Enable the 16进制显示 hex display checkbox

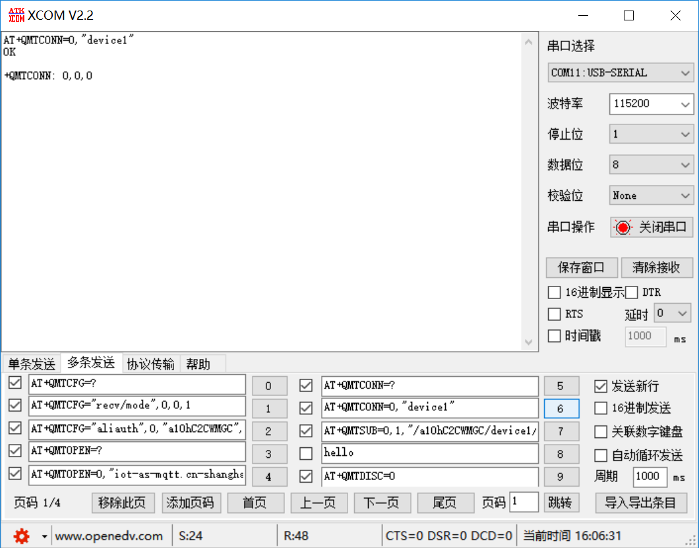[x=554, y=292]
